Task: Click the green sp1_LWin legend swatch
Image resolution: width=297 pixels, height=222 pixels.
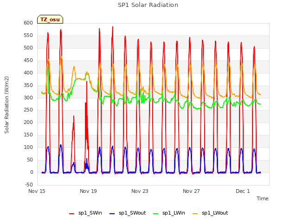Action: [156, 214]
